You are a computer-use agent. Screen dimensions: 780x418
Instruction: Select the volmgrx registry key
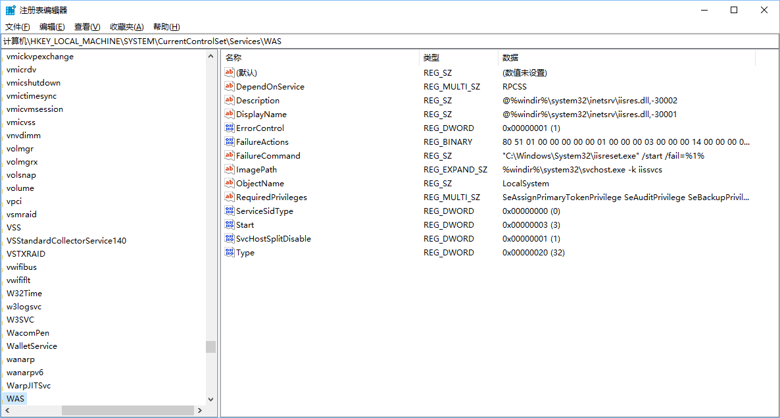pos(22,162)
